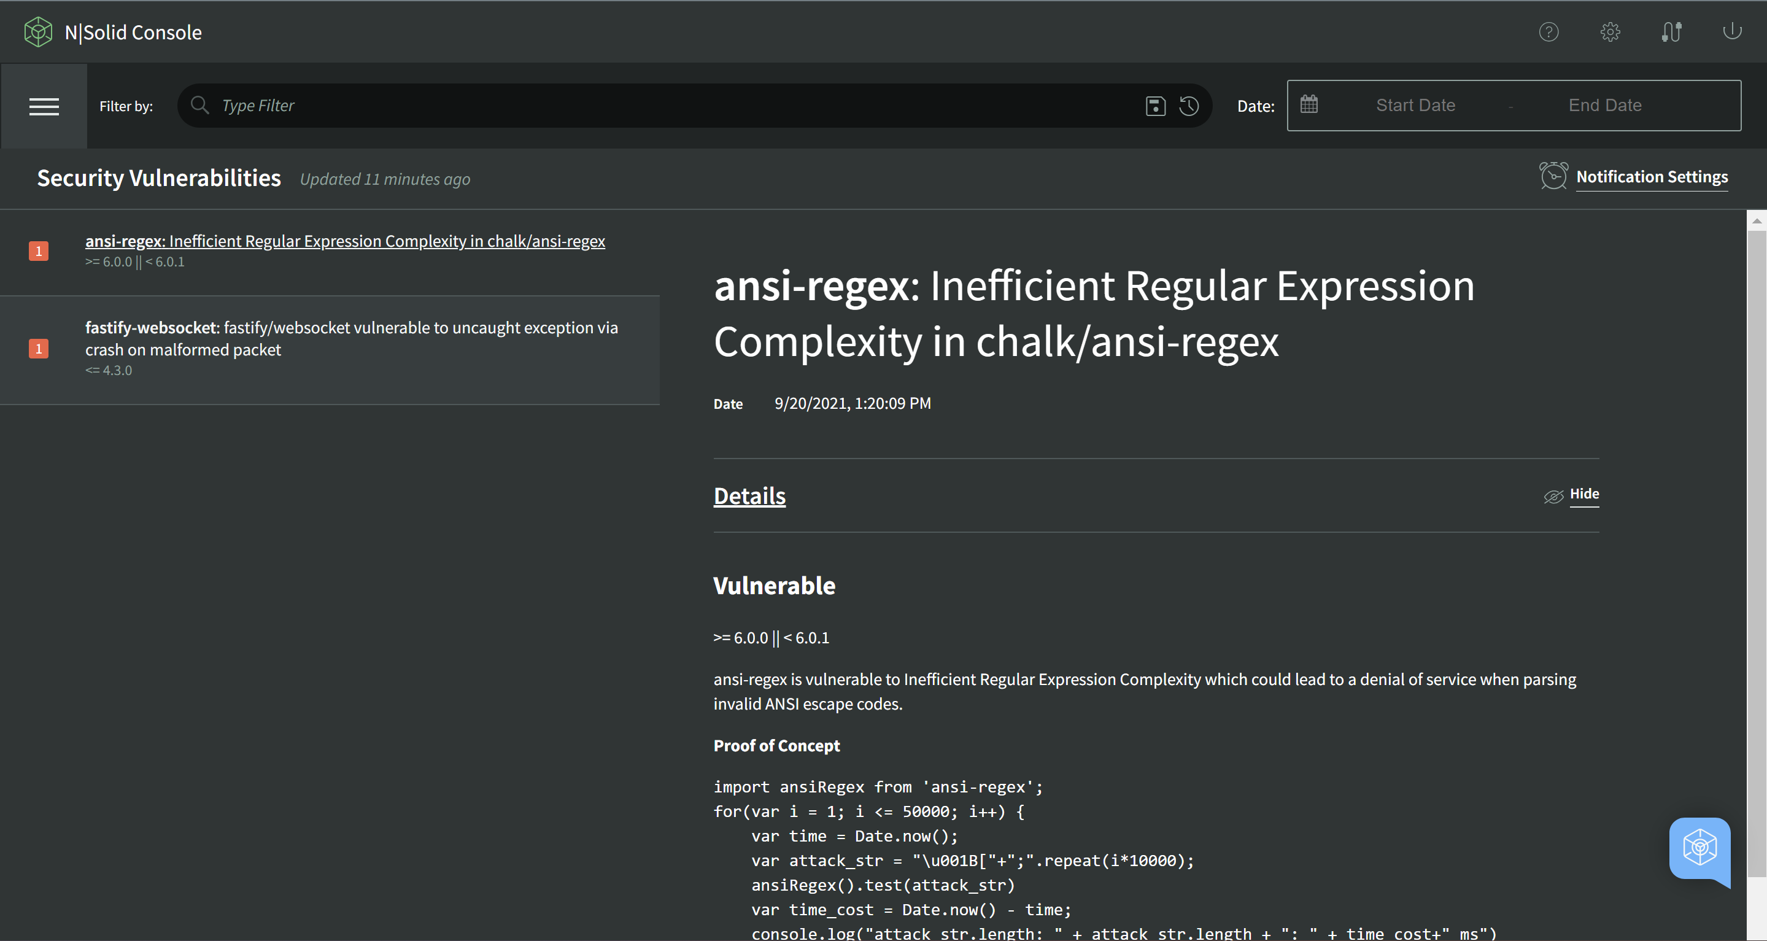This screenshot has height=941, width=1767.
Task: Select the fastify-websocket vulnerability row
Action: pos(329,350)
